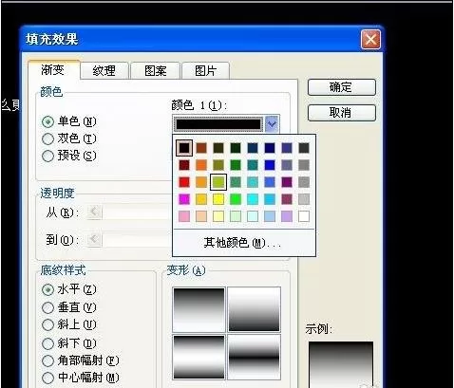
Task: Pick variant with white top fading black
Action: tap(254, 309)
